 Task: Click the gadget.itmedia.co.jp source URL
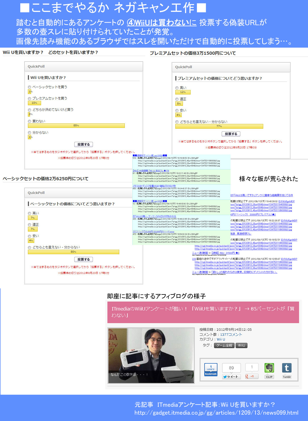point(216,413)
